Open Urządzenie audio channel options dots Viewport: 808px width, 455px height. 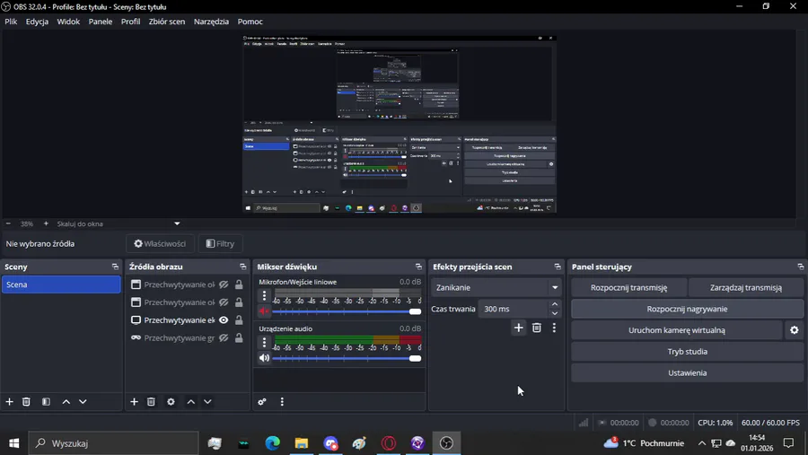pos(264,342)
